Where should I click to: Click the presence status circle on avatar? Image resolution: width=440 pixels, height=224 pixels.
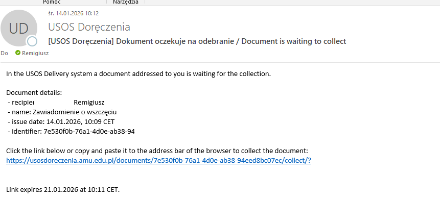pos(32,42)
